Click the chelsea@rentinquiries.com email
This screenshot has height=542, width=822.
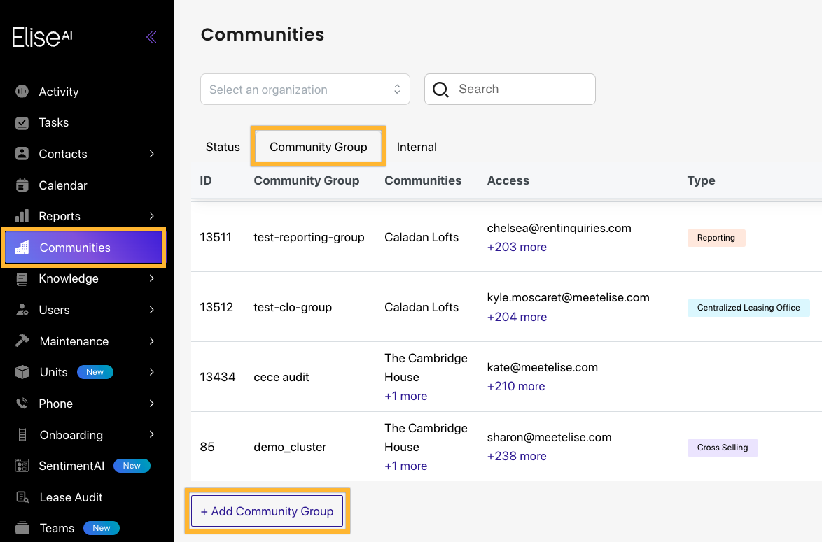[559, 228]
